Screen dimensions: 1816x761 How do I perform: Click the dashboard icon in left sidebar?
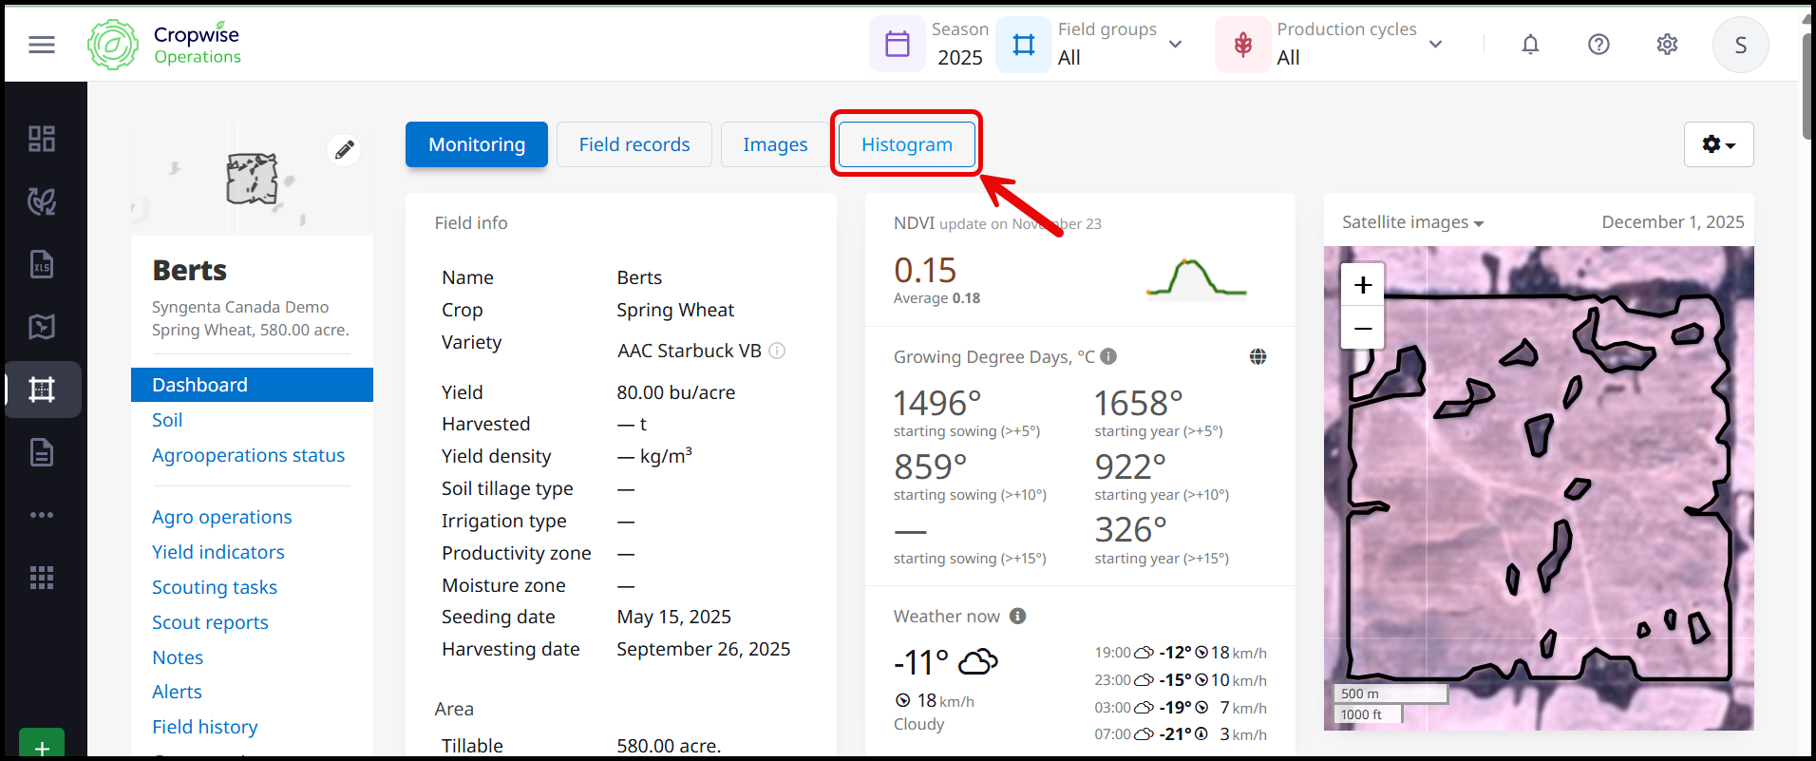point(42,139)
